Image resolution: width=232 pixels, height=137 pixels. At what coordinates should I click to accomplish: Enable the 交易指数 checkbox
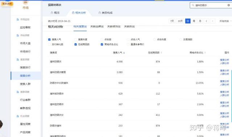[181, 39]
